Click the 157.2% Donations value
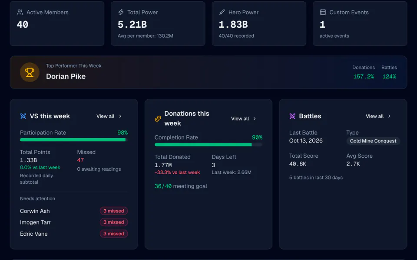The width and height of the screenshot is (417, 260). click(364, 76)
